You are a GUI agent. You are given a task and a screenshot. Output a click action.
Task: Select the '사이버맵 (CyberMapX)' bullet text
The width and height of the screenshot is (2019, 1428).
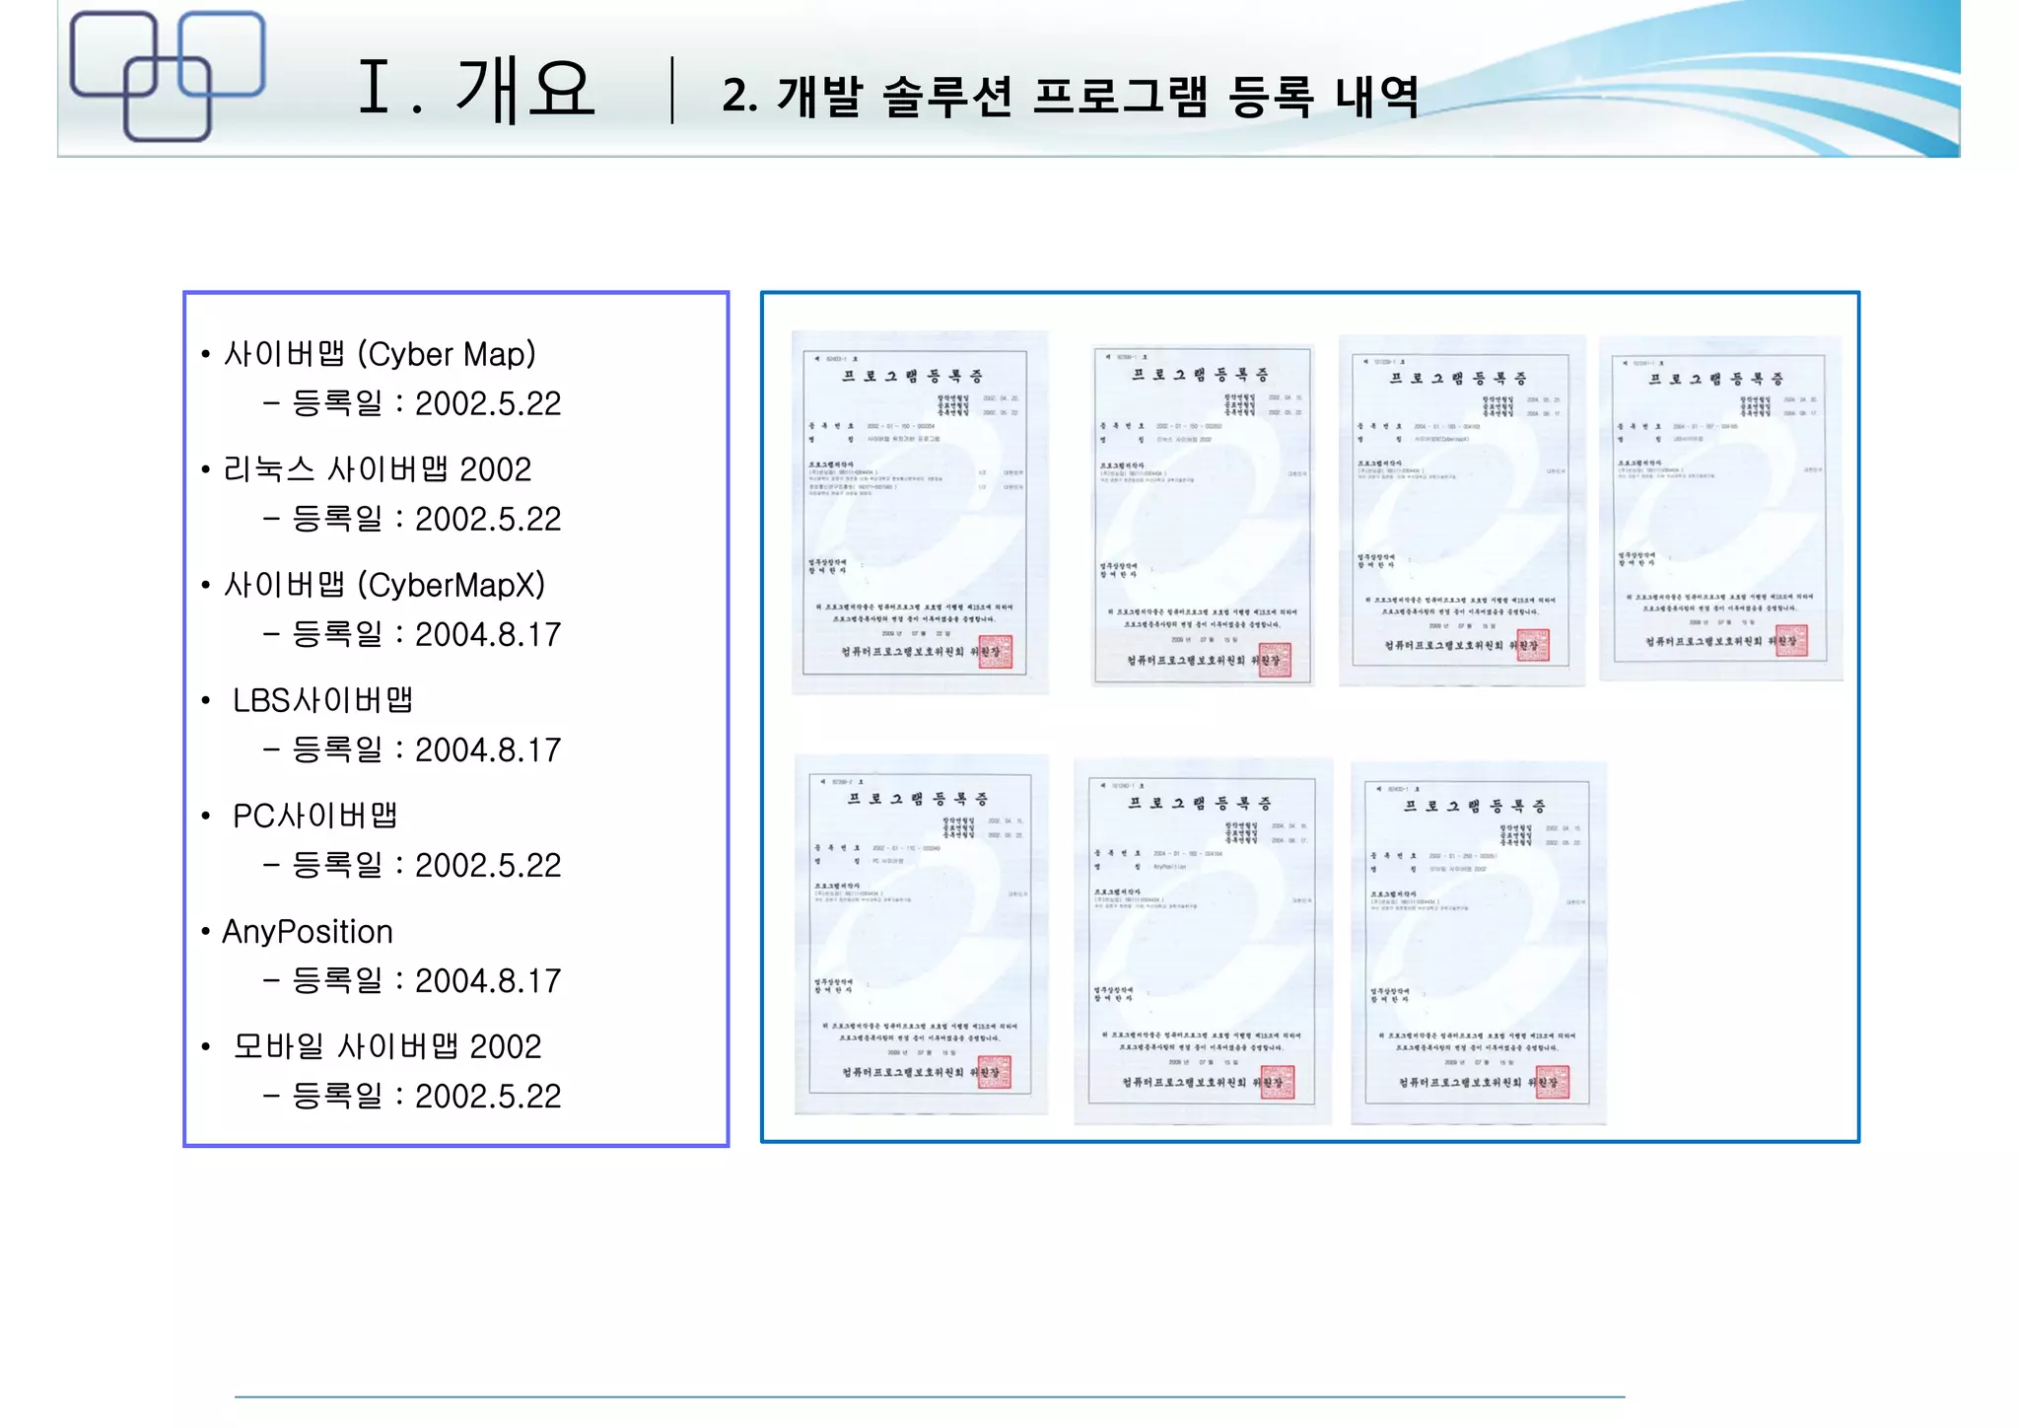coord(384,585)
